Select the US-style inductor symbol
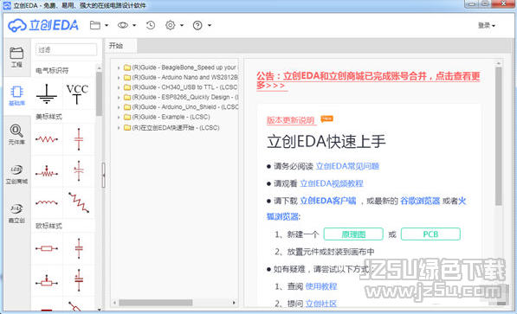Viewport: 517px width, 314px height. click(x=47, y=202)
